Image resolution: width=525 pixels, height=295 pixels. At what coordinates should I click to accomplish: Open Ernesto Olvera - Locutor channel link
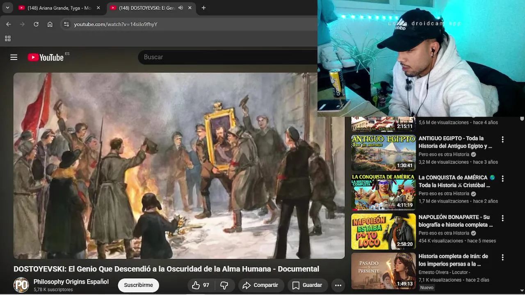point(444,272)
